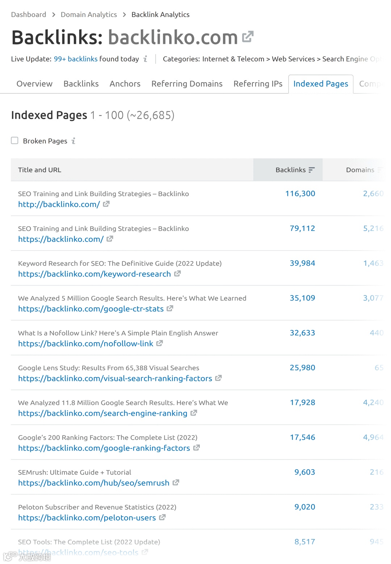391x564 pixels.
Task: Click the 5,216 domains value
Action: 373,228
